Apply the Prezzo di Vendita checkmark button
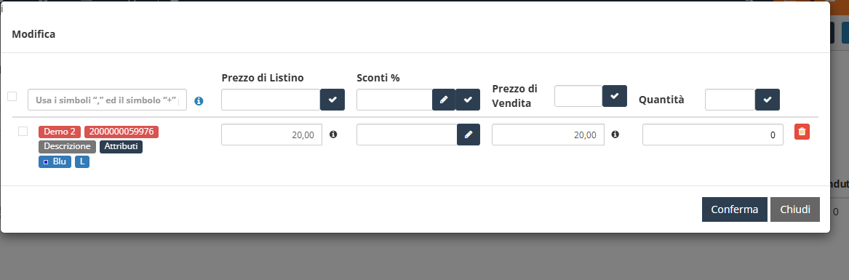 [615, 96]
